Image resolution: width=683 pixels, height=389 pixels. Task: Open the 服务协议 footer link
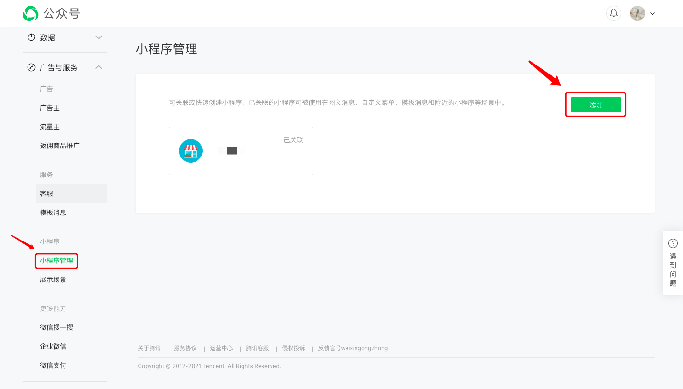185,348
